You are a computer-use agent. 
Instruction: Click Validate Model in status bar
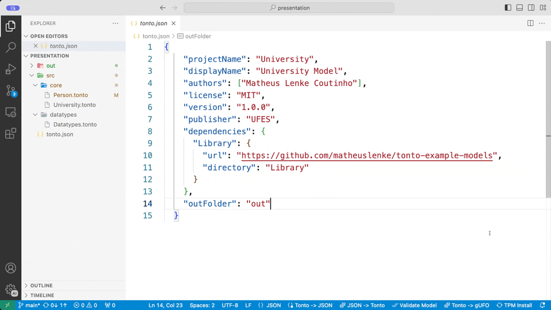click(414, 305)
